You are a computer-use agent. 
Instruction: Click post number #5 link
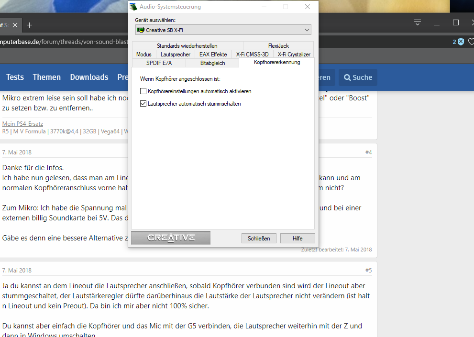368,270
